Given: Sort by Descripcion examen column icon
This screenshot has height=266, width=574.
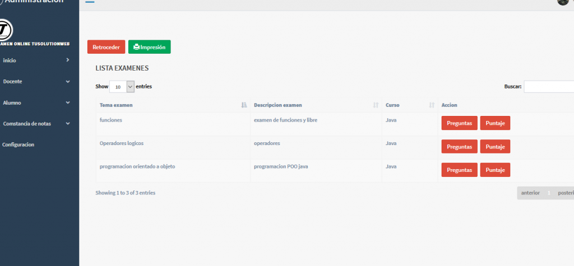Looking at the screenshot, I should 376,105.
